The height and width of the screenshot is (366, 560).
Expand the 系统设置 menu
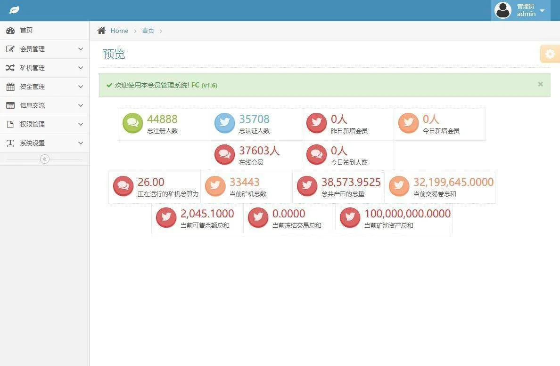pyautogui.click(x=44, y=143)
